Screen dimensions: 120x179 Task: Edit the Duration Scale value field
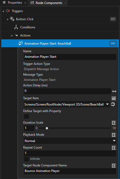point(29,128)
